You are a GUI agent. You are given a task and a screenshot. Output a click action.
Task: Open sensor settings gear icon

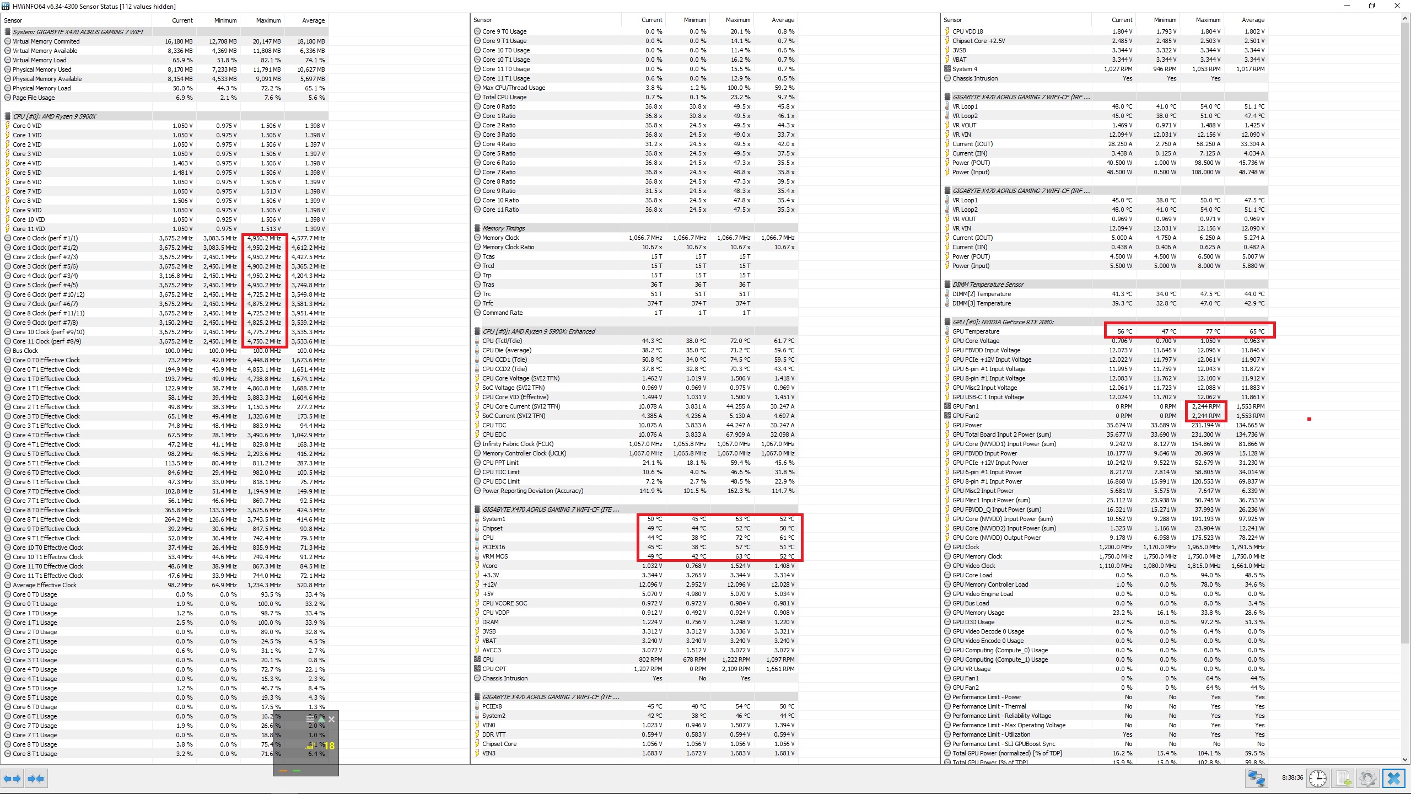(1368, 778)
